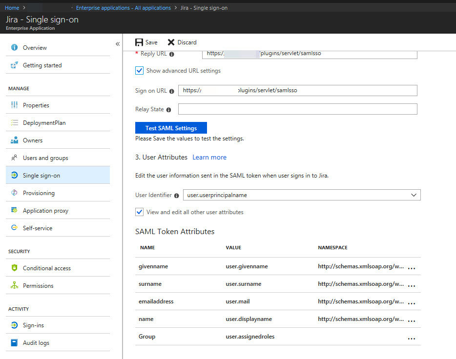Click the user.assignedroles value cell
This screenshot has width=456, height=359.
[250, 337]
